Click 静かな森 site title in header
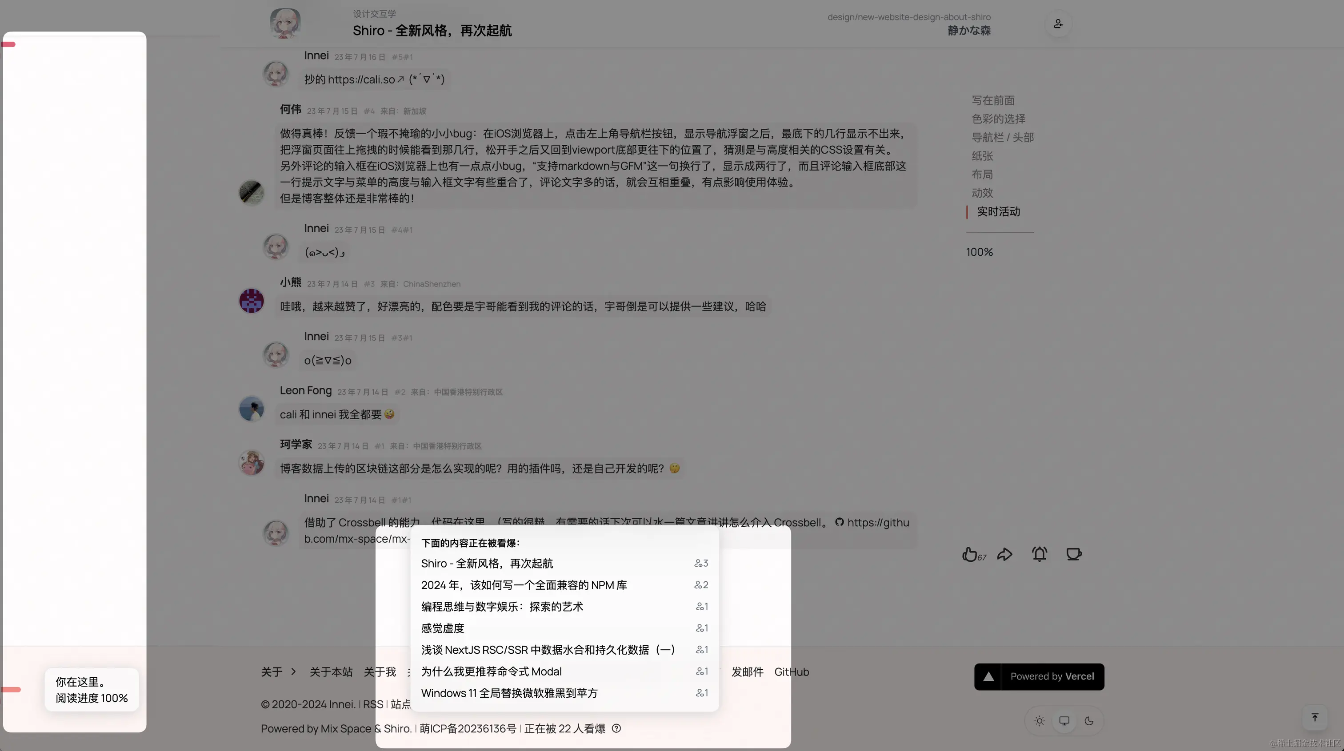This screenshot has height=751, width=1344. [x=969, y=30]
